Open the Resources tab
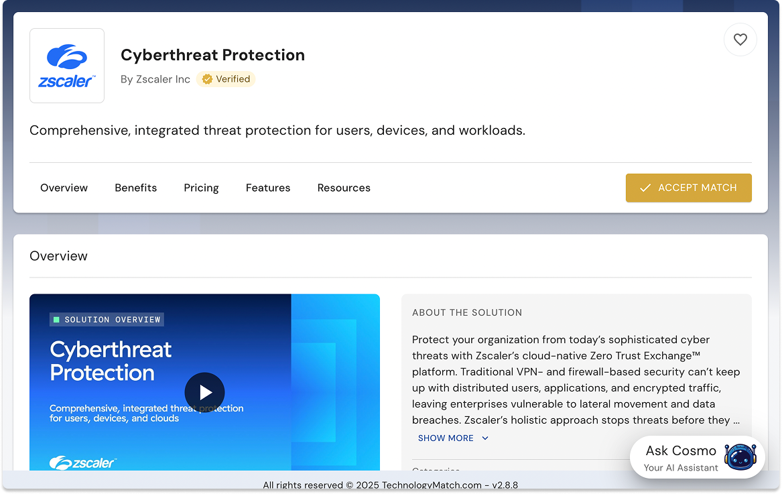782x494 pixels. pyautogui.click(x=344, y=188)
